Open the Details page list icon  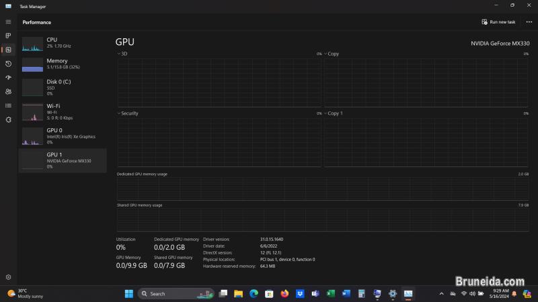pyautogui.click(x=8, y=105)
